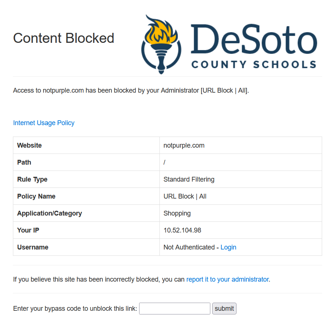Click the IP address 10.52.104.98
This screenshot has width=331, height=327.
(x=182, y=230)
